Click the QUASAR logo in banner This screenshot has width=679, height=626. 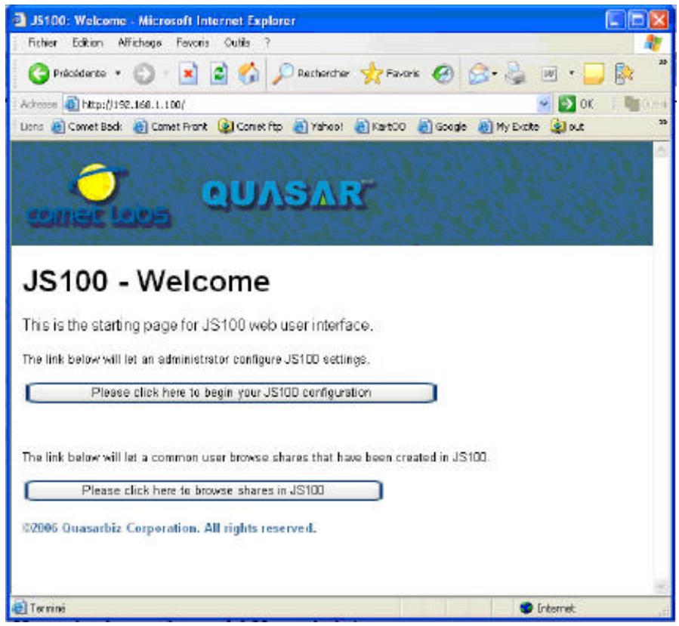(287, 193)
